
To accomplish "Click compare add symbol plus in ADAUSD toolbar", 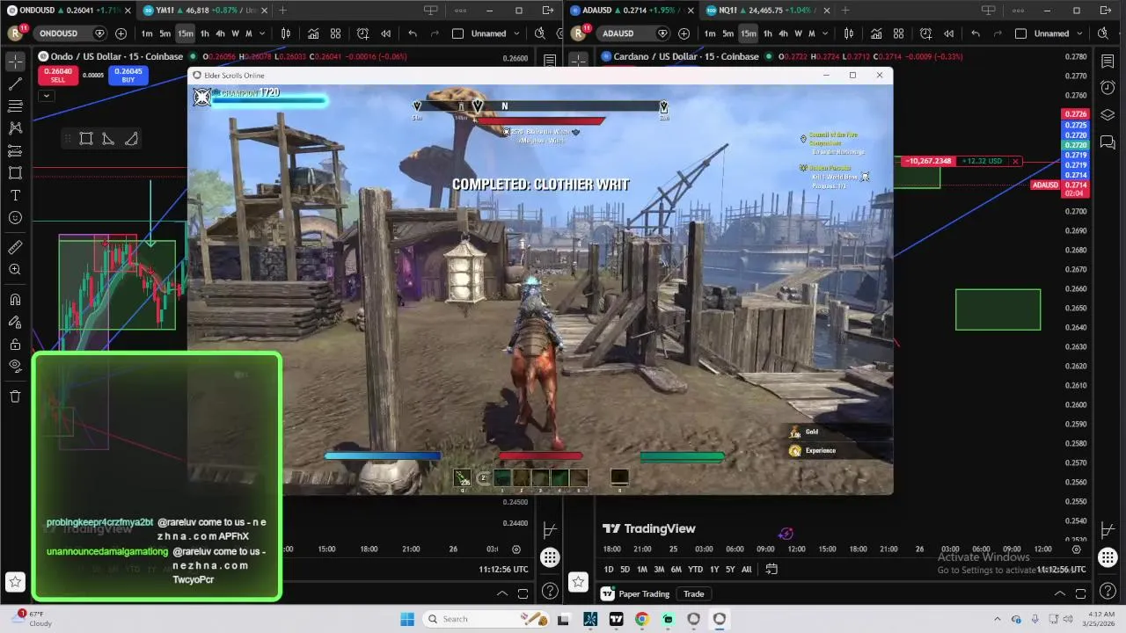I will point(684,33).
